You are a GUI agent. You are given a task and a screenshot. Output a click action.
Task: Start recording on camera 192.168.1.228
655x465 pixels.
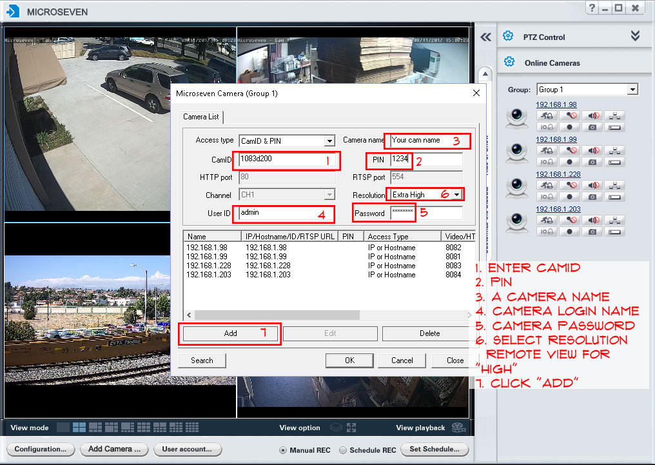(x=569, y=197)
